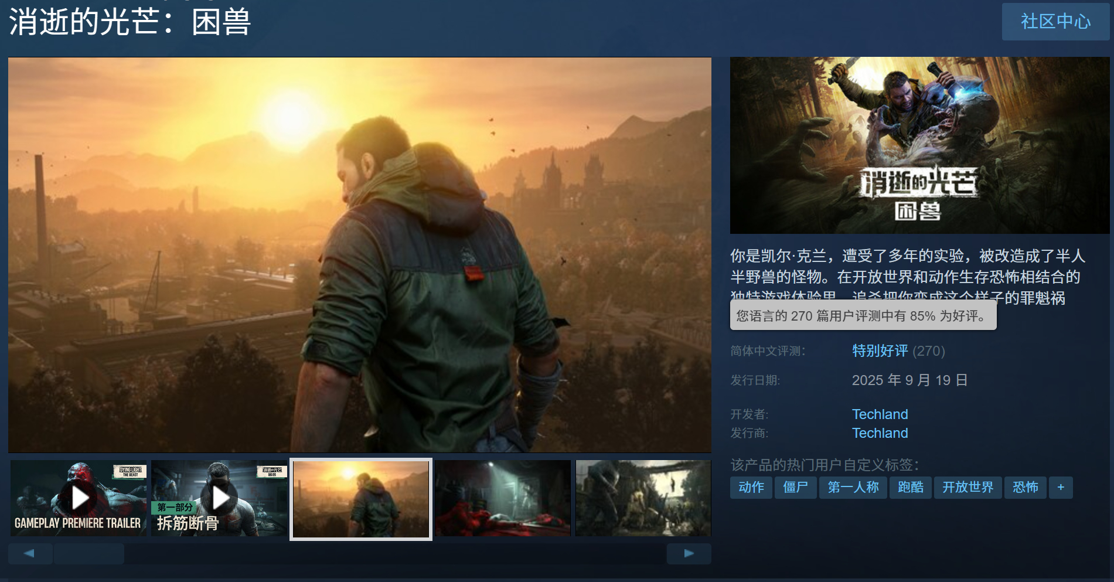The height and width of the screenshot is (582, 1114).
Task: Play the 拆筋断骨 video thumbnail
Action: tap(220, 498)
